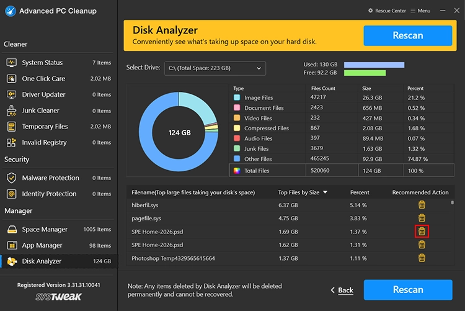Screen dimensions: 465x311
Task: Click the Image Files color swatch
Action: coord(237,97)
